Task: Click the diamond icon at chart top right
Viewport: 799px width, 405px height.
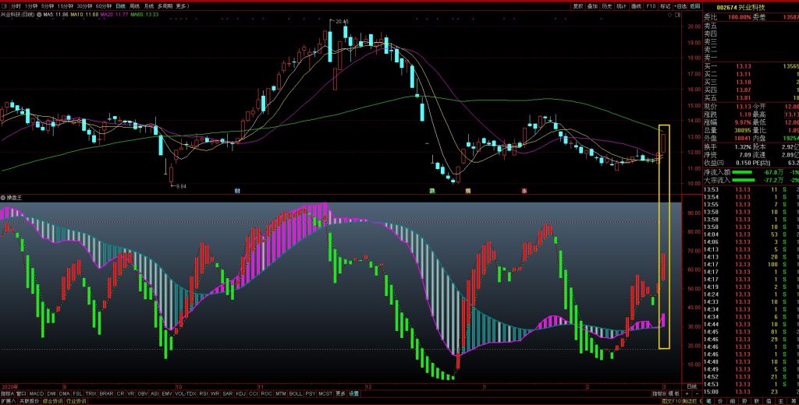Action: (x=672, y=14)
